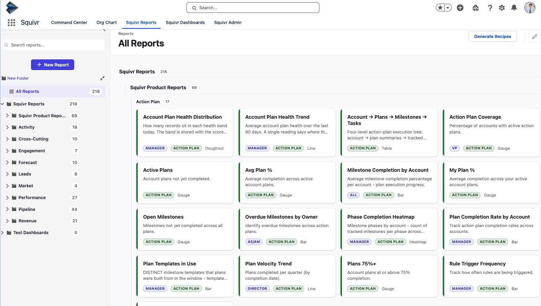Go to the Squivr Dashboards tab
This screenshot has width=541, height=306.
click(185, 22)
